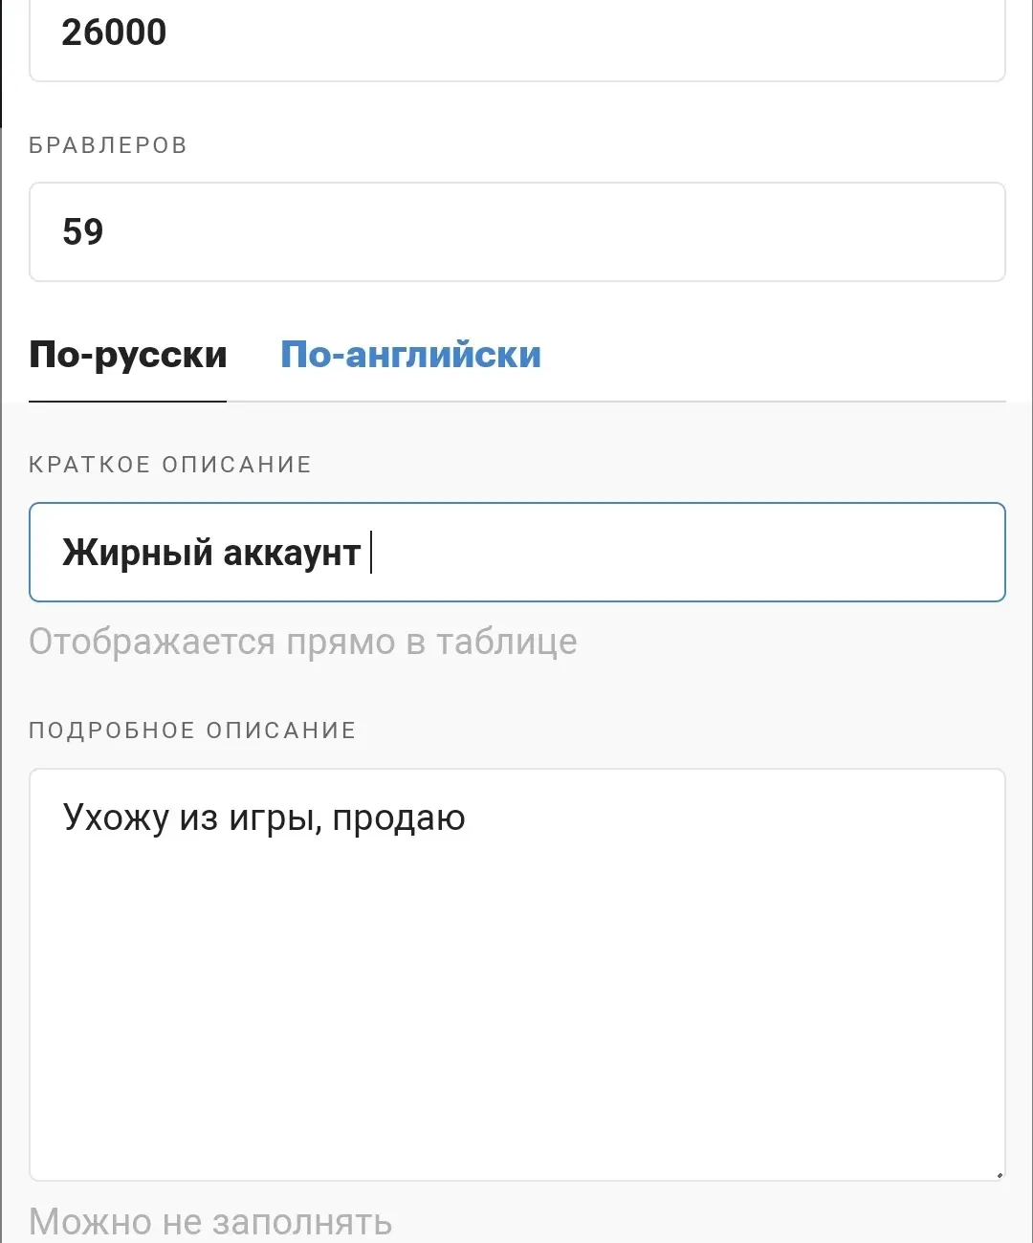Place cursor on the word аккаунт

(x=292, y=554)
